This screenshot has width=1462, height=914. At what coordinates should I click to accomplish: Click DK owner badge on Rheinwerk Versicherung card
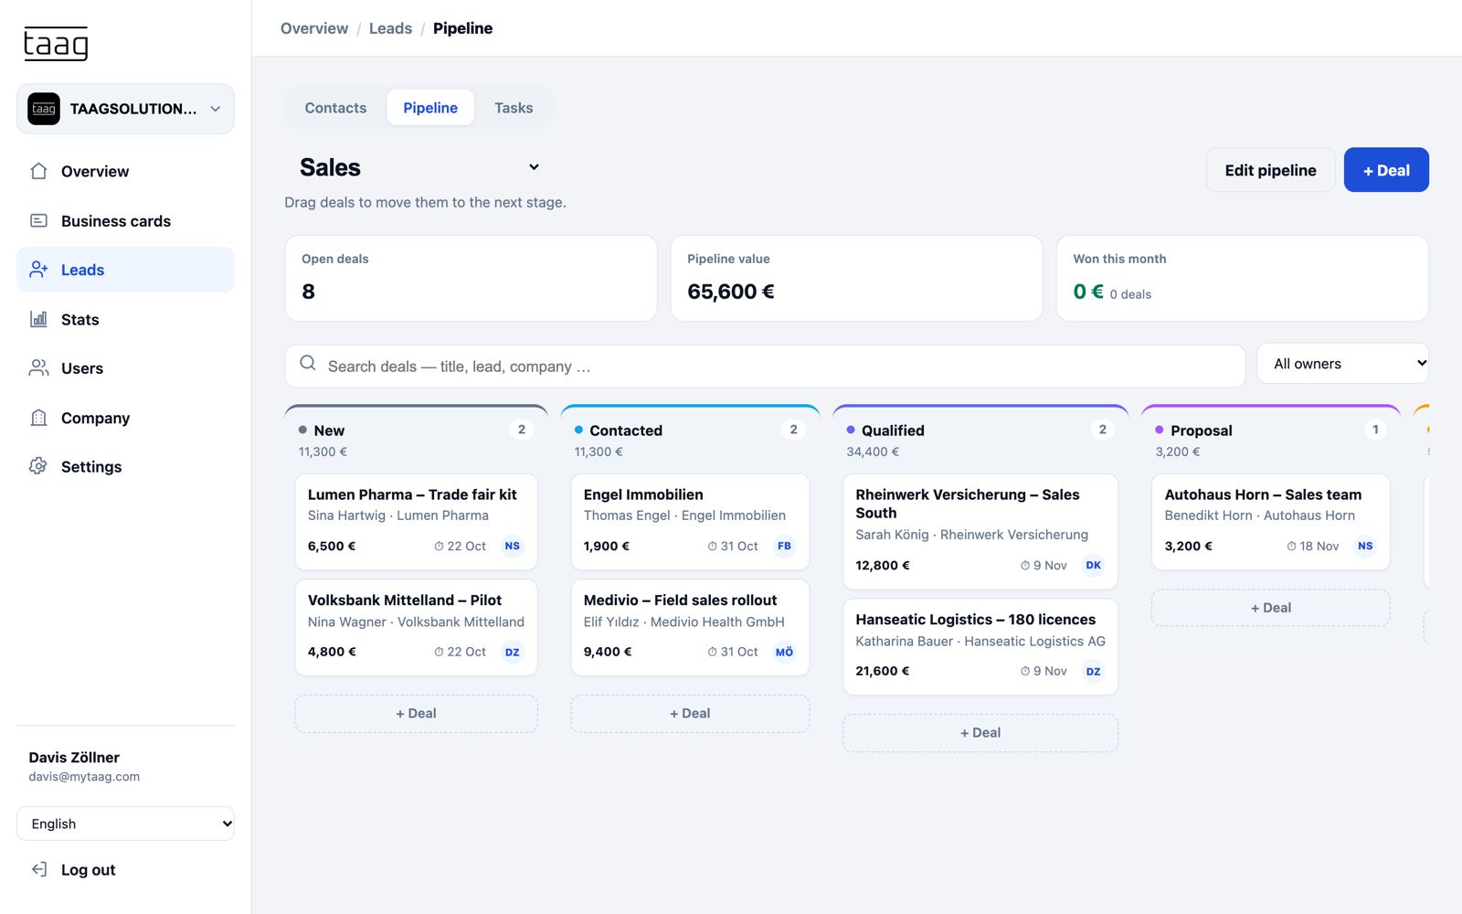pos(1093,565)
